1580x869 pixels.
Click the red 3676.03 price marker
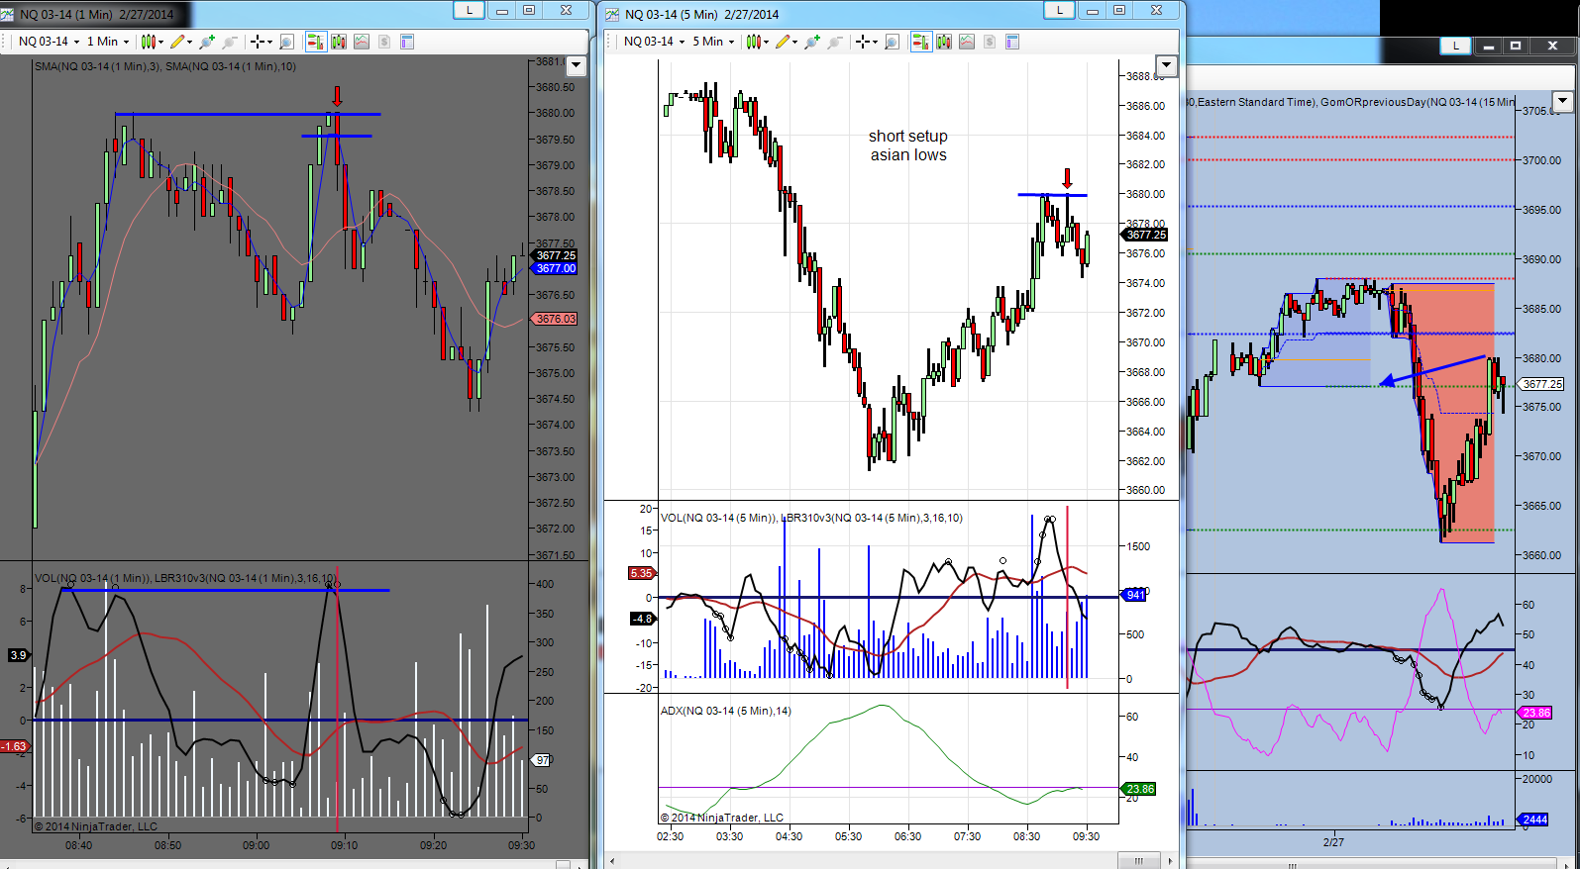click(556, 319)
